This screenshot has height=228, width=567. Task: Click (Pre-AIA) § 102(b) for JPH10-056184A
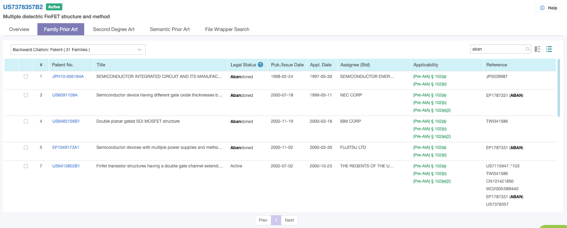click(x=430, y=84)
